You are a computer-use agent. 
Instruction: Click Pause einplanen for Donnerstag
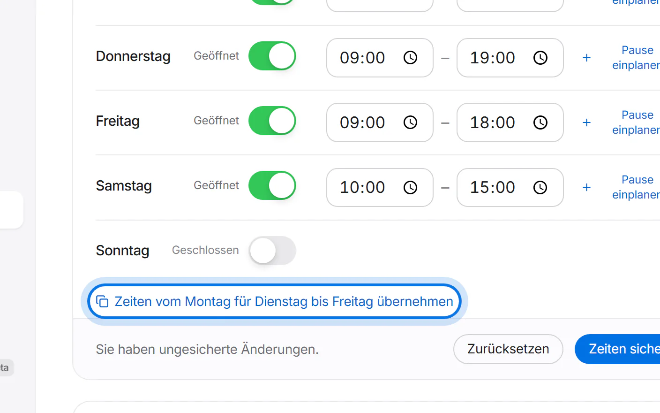(x=637, y=58)
